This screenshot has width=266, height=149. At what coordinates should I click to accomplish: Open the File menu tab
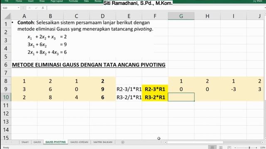pos(7,1)
